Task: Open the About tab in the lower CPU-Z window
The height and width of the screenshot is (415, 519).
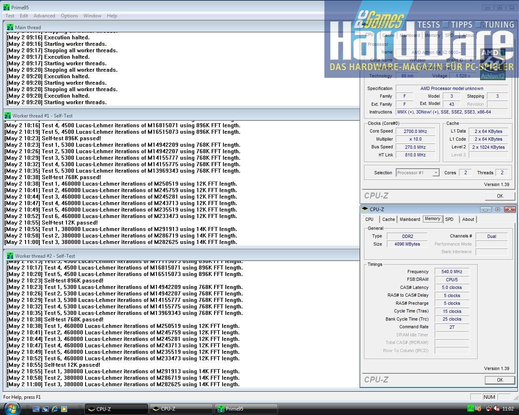Action: pyautogui.click(x=468, y=219)
